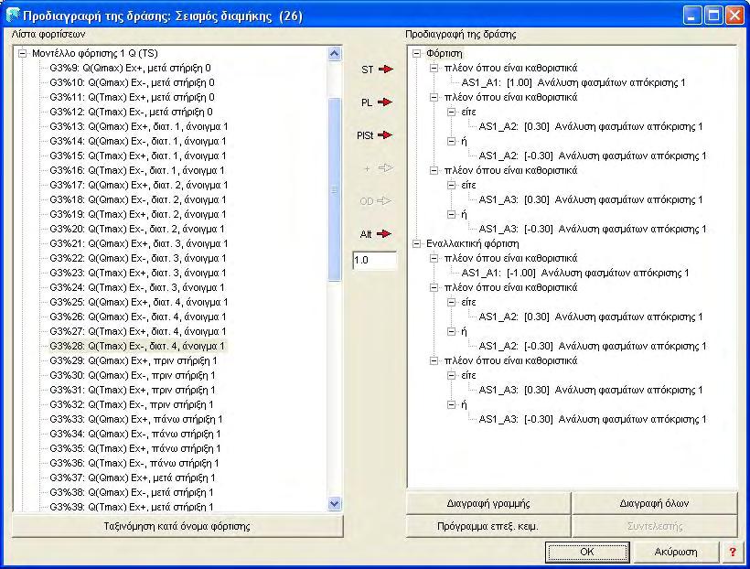The image size is (750, 569).
Task: Select row G3%17: Q(Qmax) Ex+, διατ. 2
Action: tap(139, 185)
